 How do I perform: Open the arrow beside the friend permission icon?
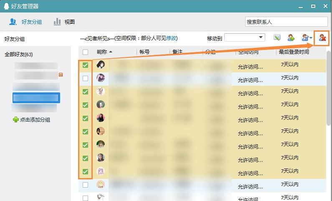pos(311,38)
